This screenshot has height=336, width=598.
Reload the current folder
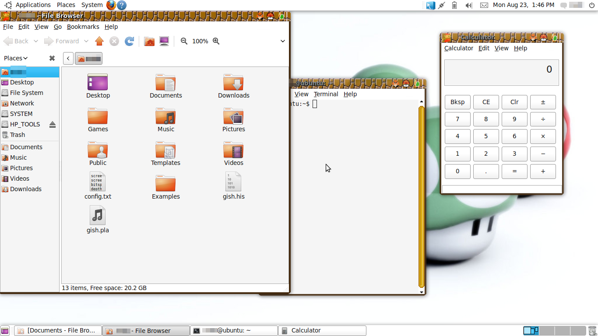click(129, 41)
